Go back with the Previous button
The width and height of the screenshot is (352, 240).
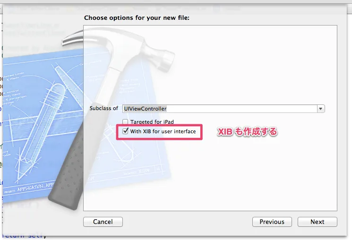tap(272, 222)
